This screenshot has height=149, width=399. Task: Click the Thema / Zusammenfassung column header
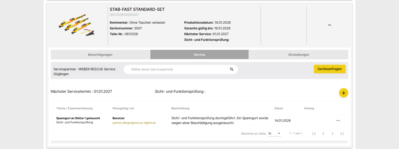click(x=74, y=108)
